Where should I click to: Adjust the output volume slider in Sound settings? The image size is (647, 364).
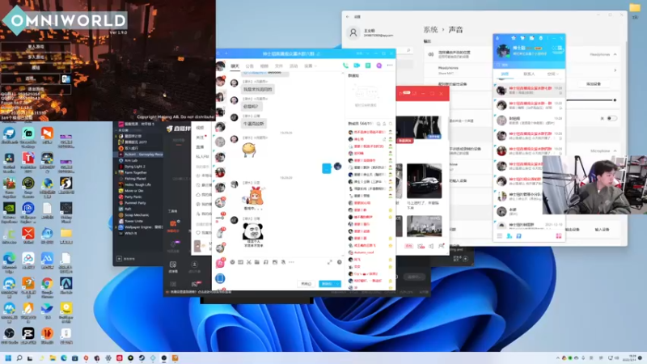590,100
